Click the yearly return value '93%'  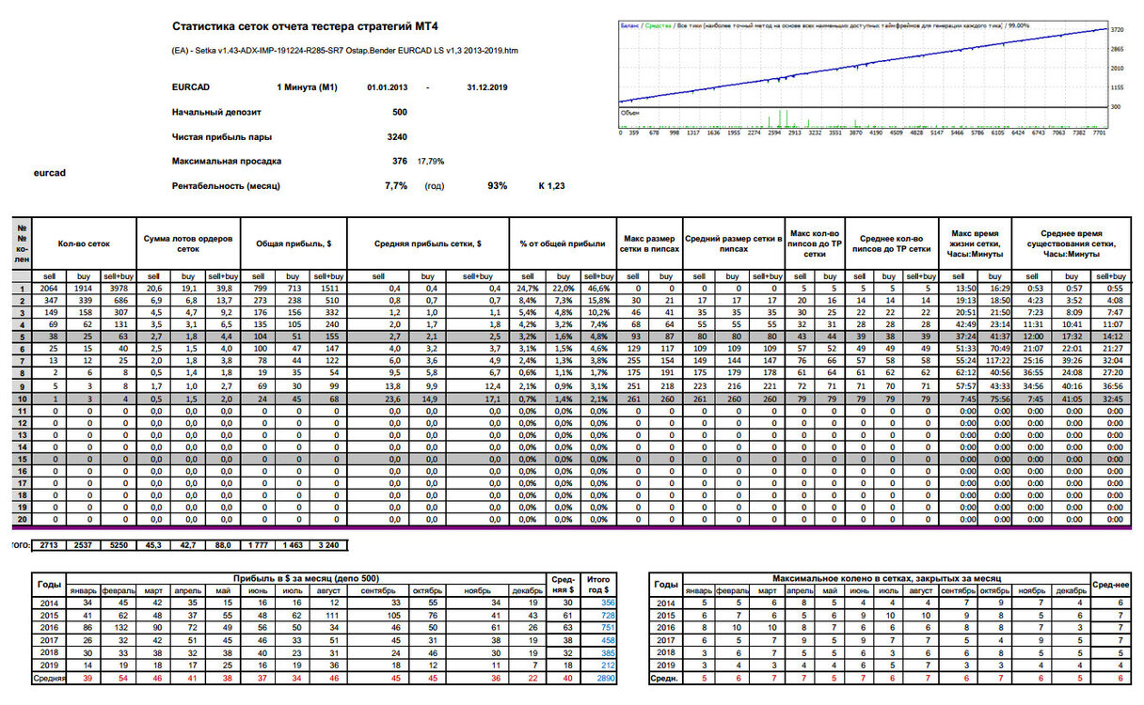(x=497, y=186)
